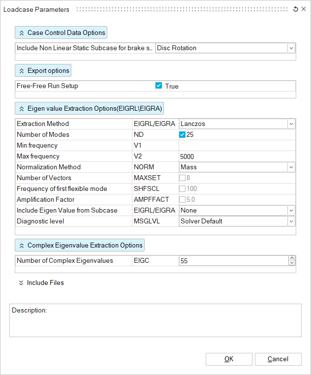
Task: Collapse Case Control Data Options section
Action: [61, 32]
